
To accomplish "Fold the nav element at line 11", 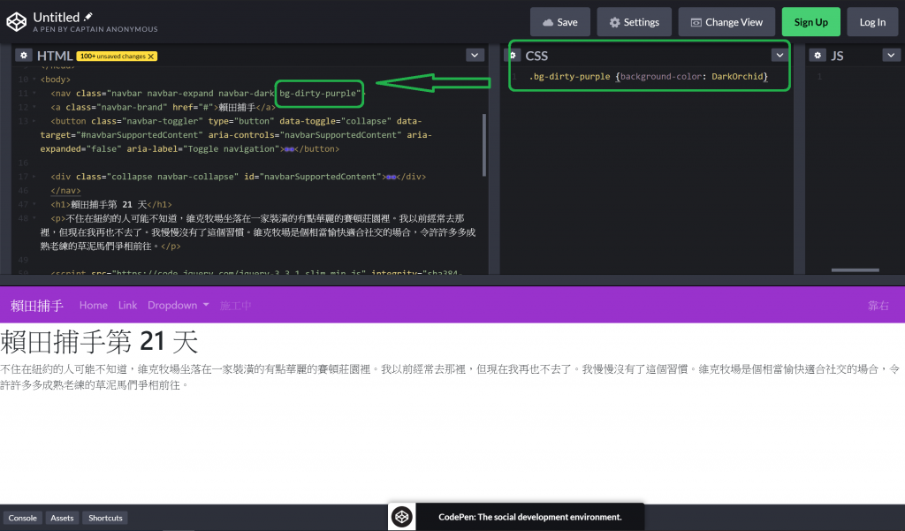I will click(x=34, y=94).
